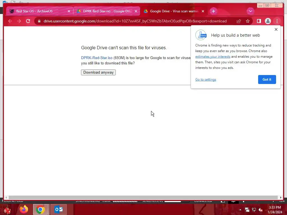
Task: Click the scrollbar right arrow
Action: click(281, 197)
